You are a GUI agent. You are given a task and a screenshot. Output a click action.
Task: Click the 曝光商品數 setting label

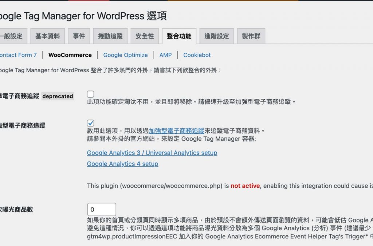[x=16, y=209]
